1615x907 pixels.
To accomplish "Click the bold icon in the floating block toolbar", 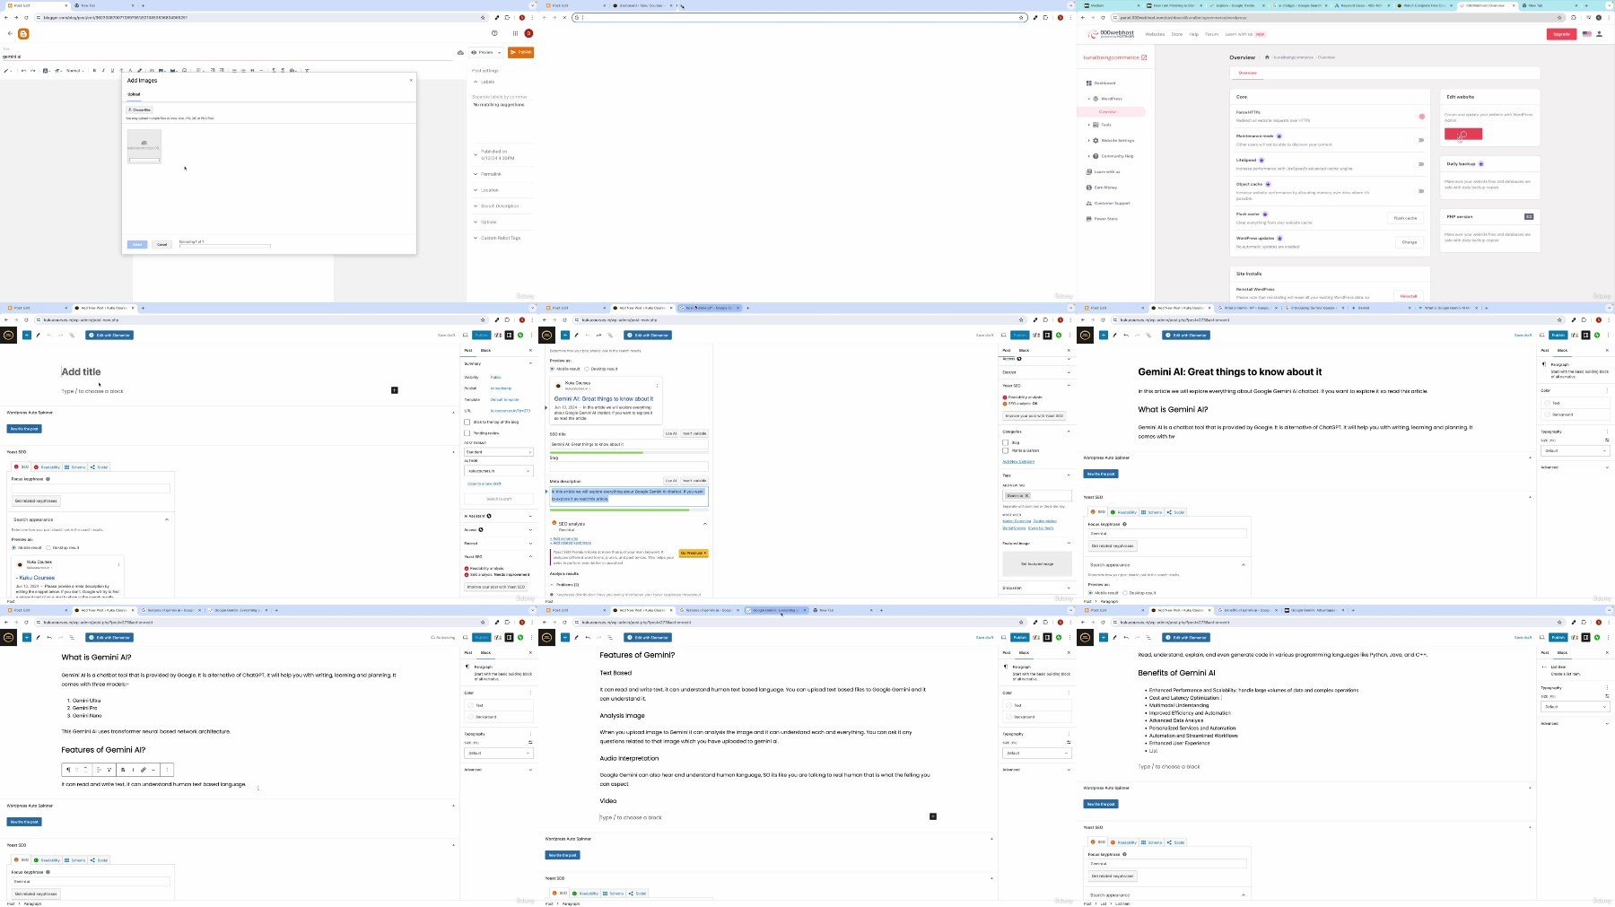I will click(x=123, y=770).
